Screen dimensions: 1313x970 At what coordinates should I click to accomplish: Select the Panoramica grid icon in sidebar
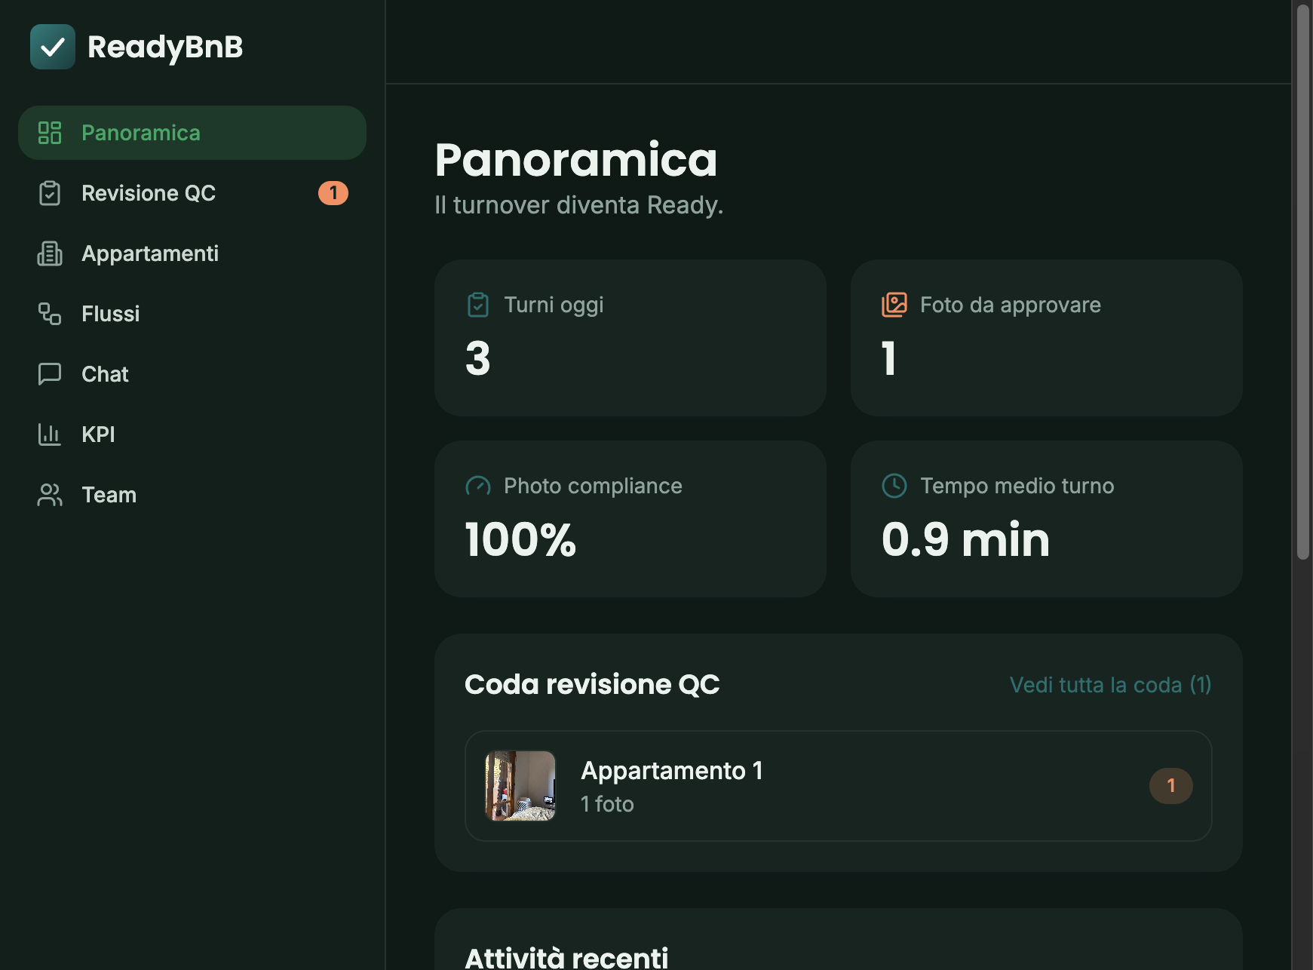tap(50, 133)
